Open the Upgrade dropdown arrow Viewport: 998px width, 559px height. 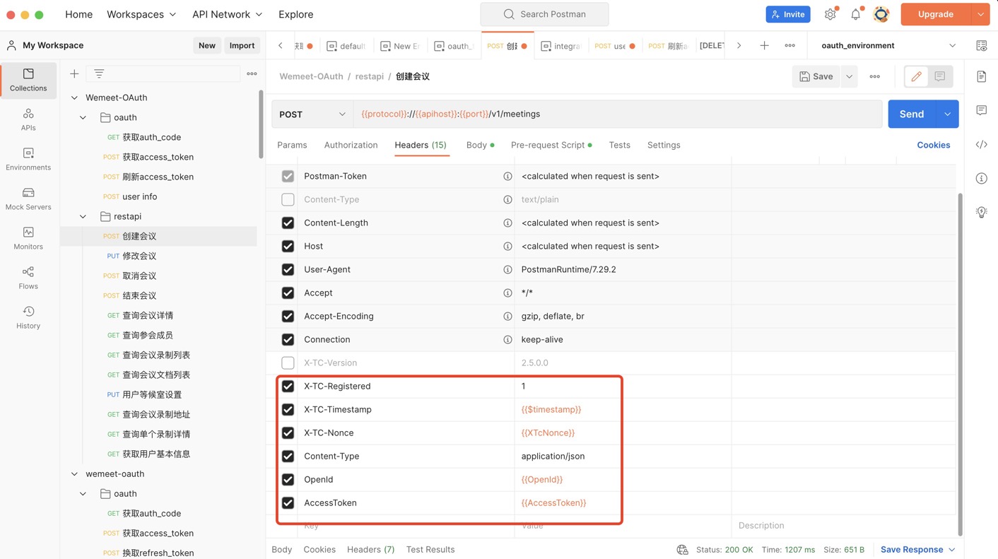tap(980, 14)
